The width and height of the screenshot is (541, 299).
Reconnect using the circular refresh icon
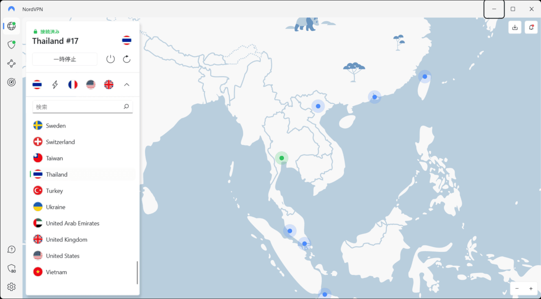(127, 59)
